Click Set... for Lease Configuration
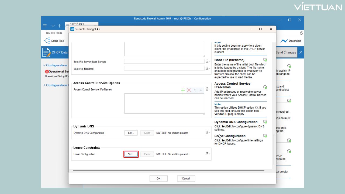This screenshot has height=194, width=345. [x=131, y=154]
